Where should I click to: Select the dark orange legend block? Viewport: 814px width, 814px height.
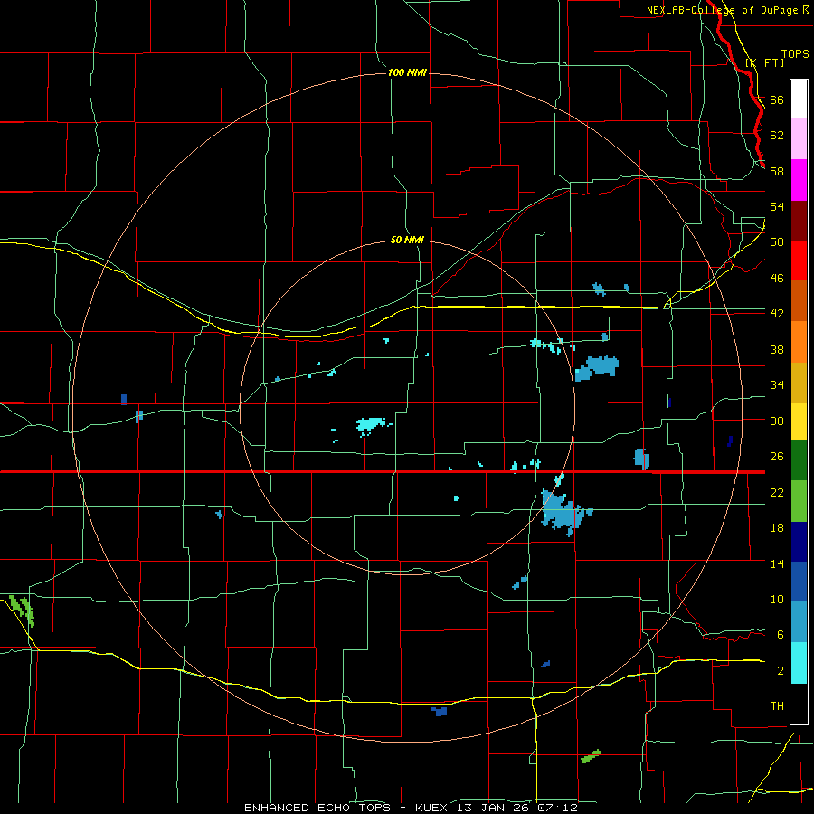799,300
